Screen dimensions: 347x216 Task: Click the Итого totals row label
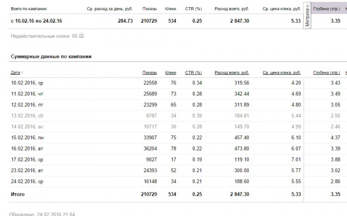click(17, 194)
